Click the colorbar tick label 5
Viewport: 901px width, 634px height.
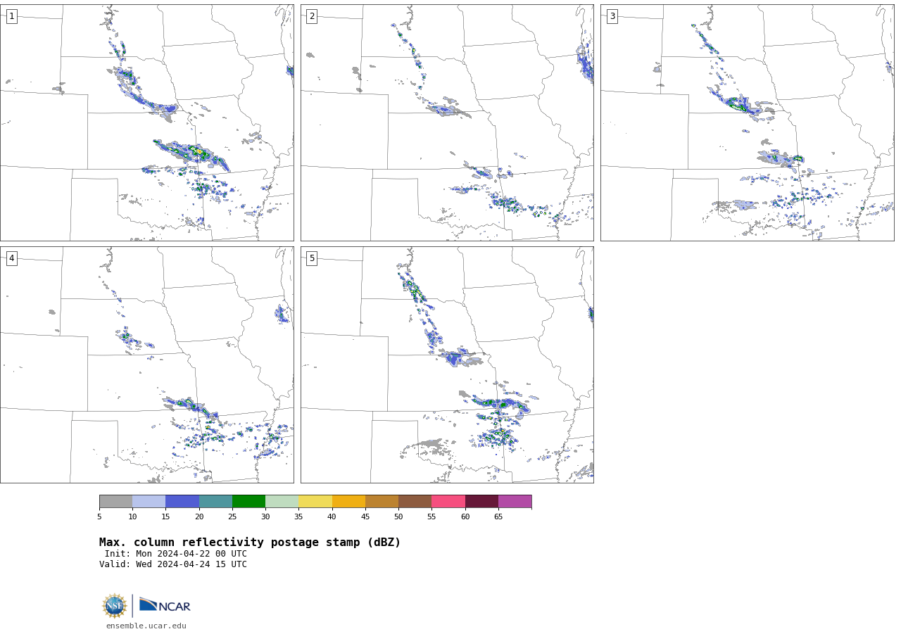pos(99,516)
